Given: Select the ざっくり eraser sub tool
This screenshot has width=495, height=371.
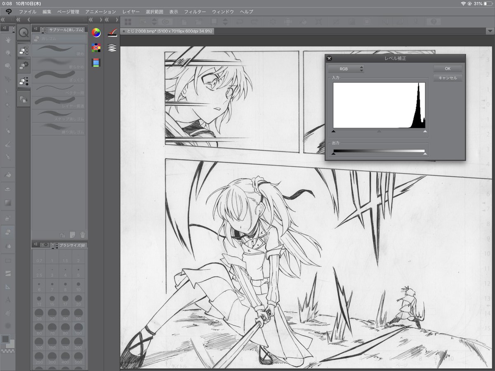Looking at the screenshot, I should coord(59,76).
